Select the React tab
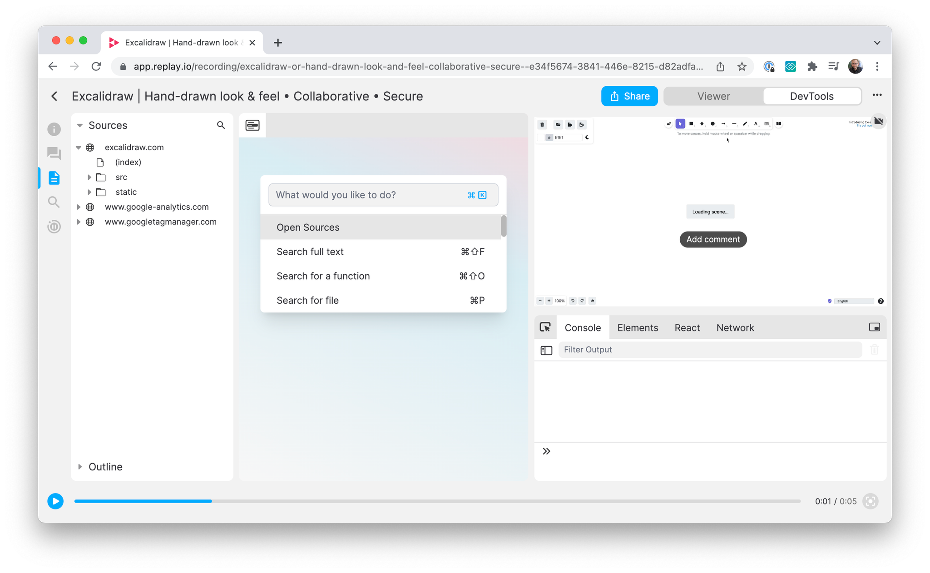 pos(687,328)
